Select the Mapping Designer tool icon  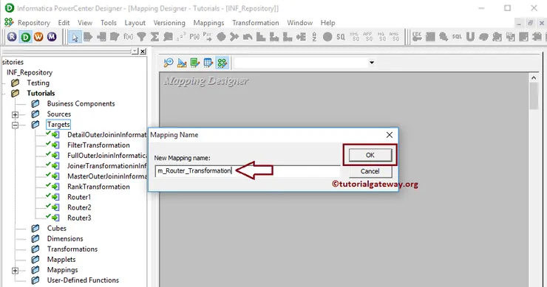222,63
